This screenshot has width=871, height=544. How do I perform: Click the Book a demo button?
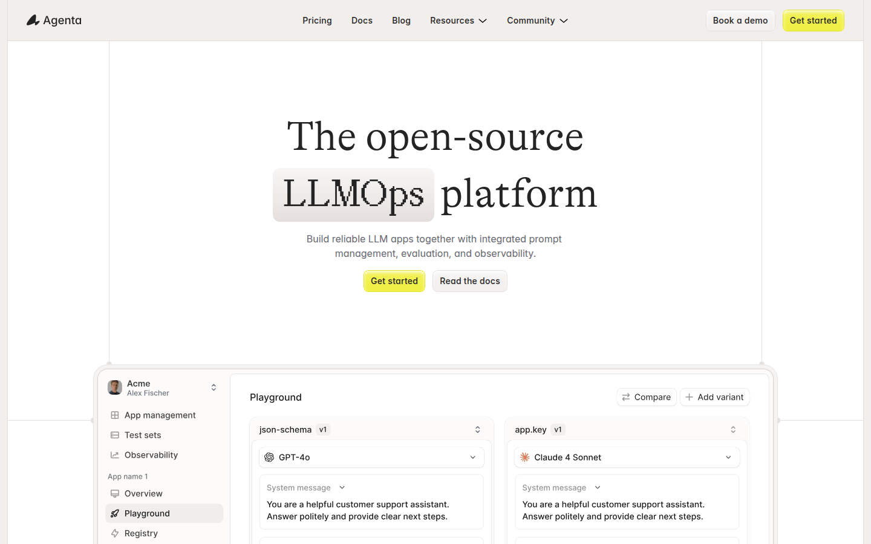tap(740, 21)
